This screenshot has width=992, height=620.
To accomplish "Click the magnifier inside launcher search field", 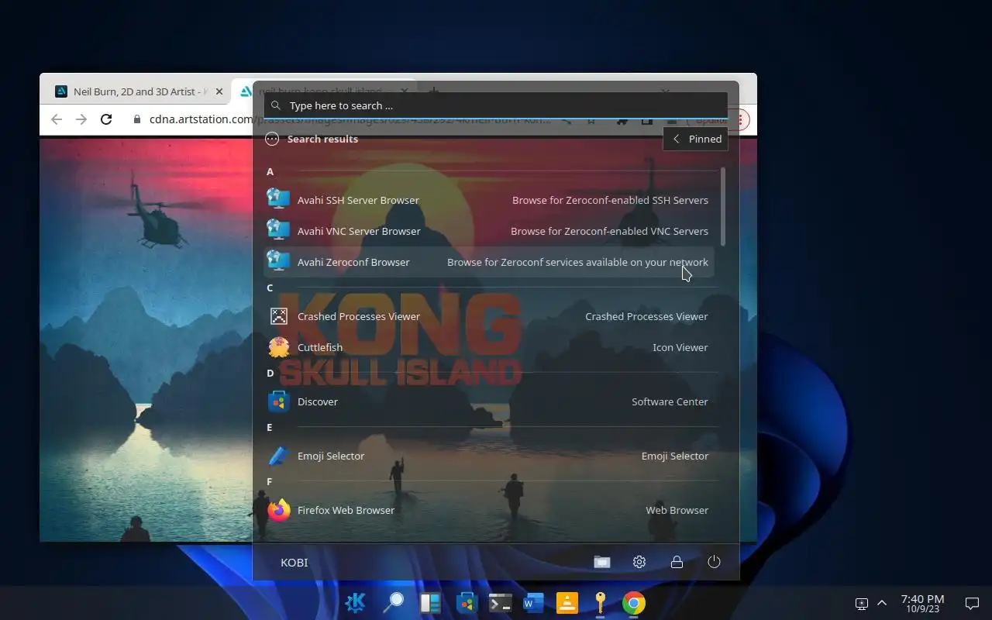I will point(276,105).
